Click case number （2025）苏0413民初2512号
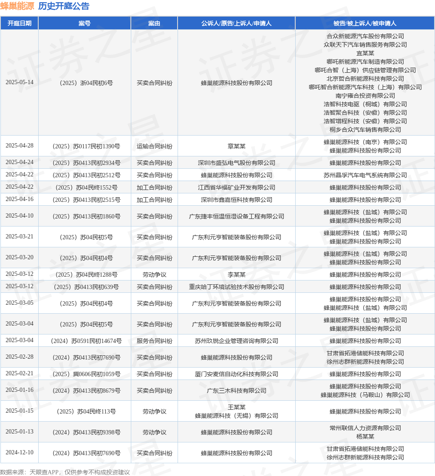The image size is (435, 476). click(85, 175)
